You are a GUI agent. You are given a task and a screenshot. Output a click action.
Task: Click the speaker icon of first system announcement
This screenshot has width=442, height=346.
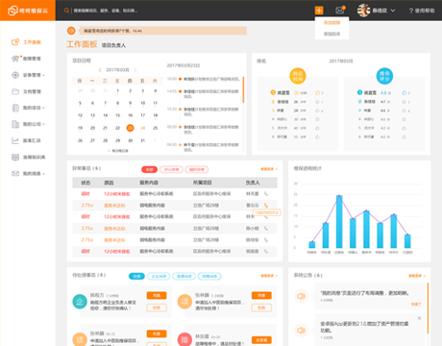click(301, 296)
